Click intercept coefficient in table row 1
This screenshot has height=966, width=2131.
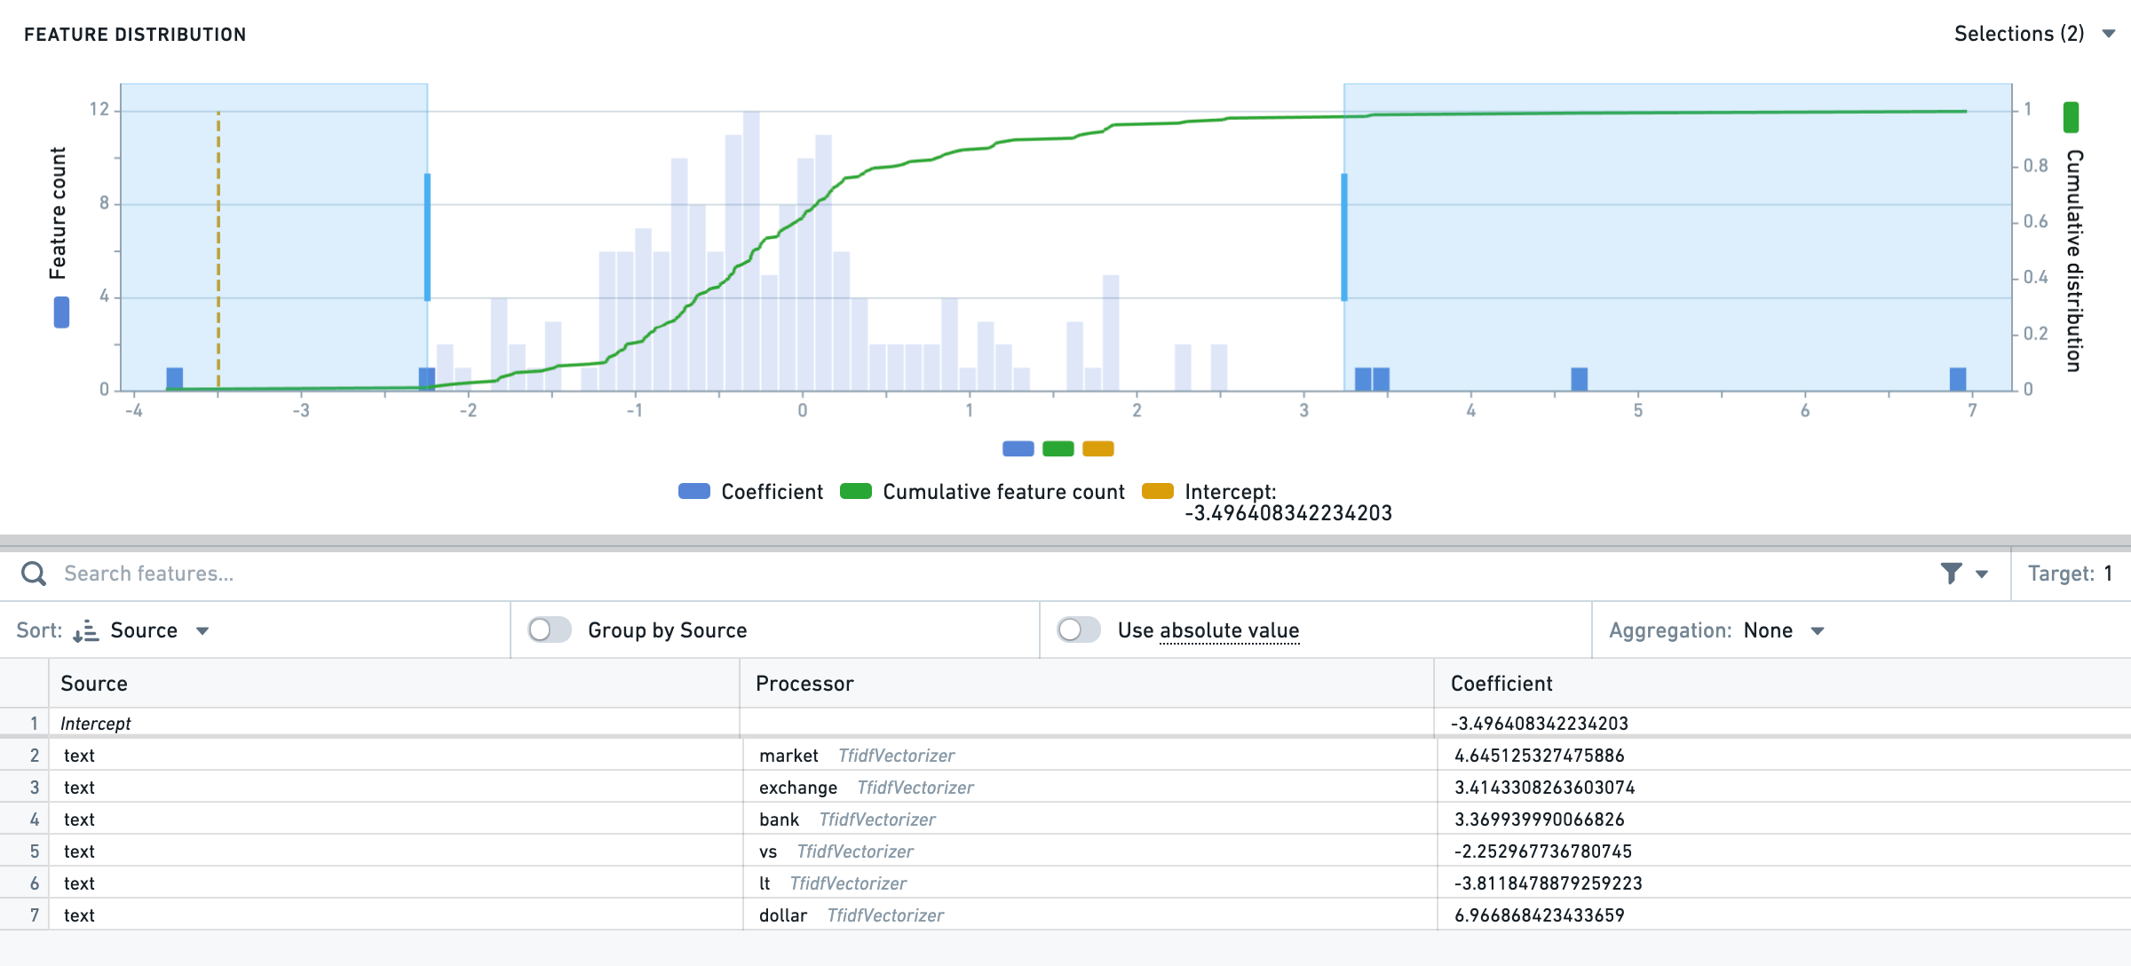click(1539, 724)
